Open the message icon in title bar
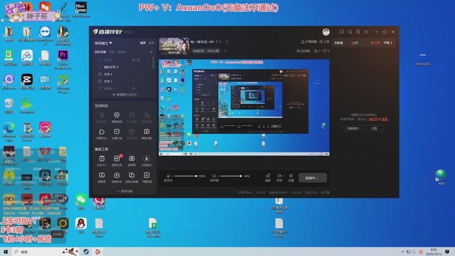The image size is (455, 256). tap(342, 32)
